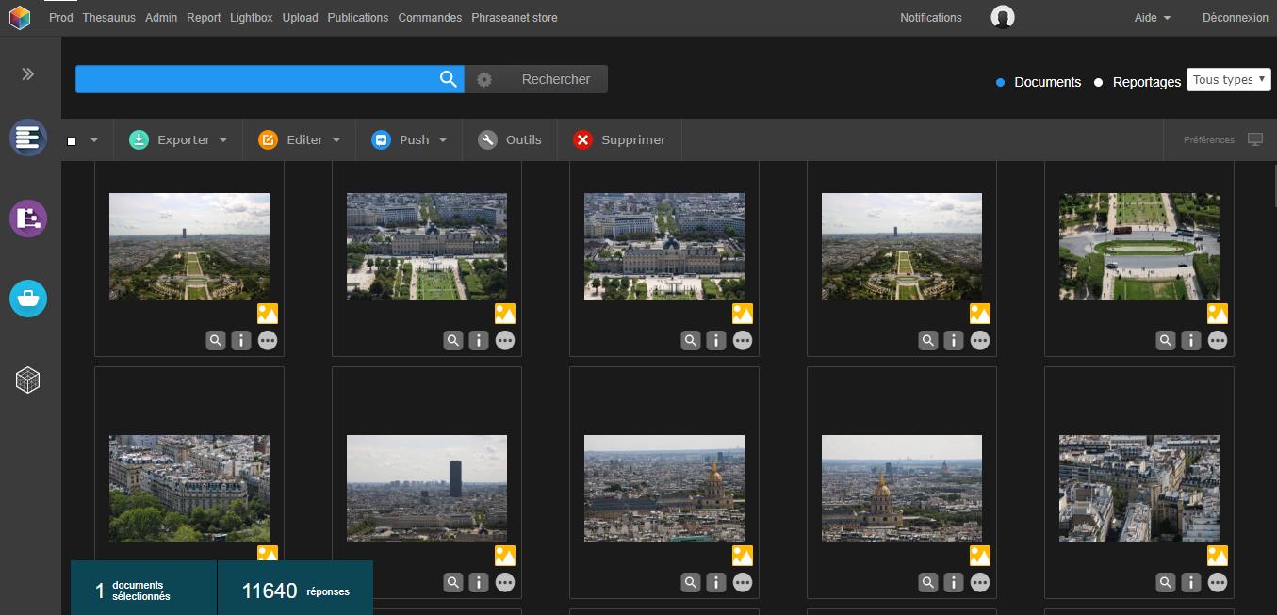Click the blue Push icon

point(381,139)
